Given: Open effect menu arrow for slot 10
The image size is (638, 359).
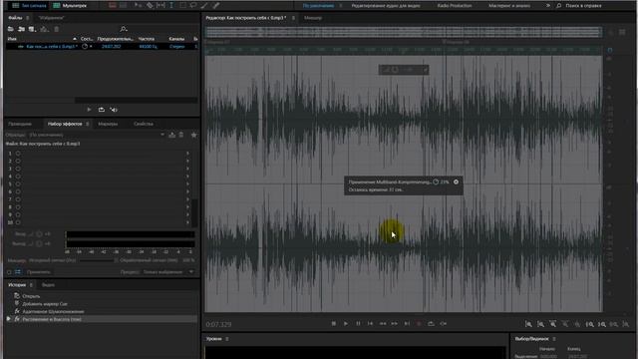Looking at the screenshot, I should [x=187, y=222].
